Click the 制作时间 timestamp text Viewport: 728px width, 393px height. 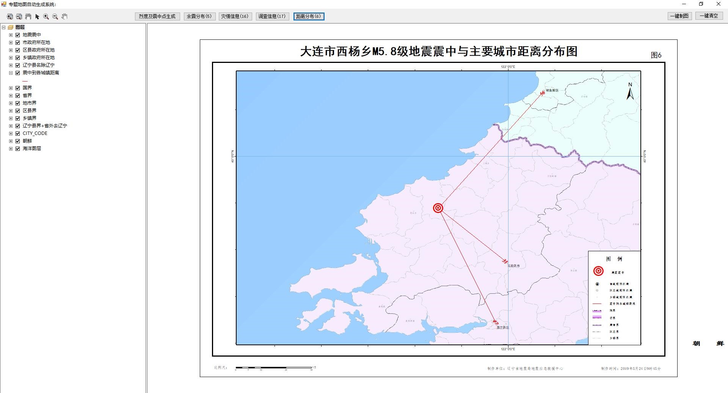[x=631, y=368]
